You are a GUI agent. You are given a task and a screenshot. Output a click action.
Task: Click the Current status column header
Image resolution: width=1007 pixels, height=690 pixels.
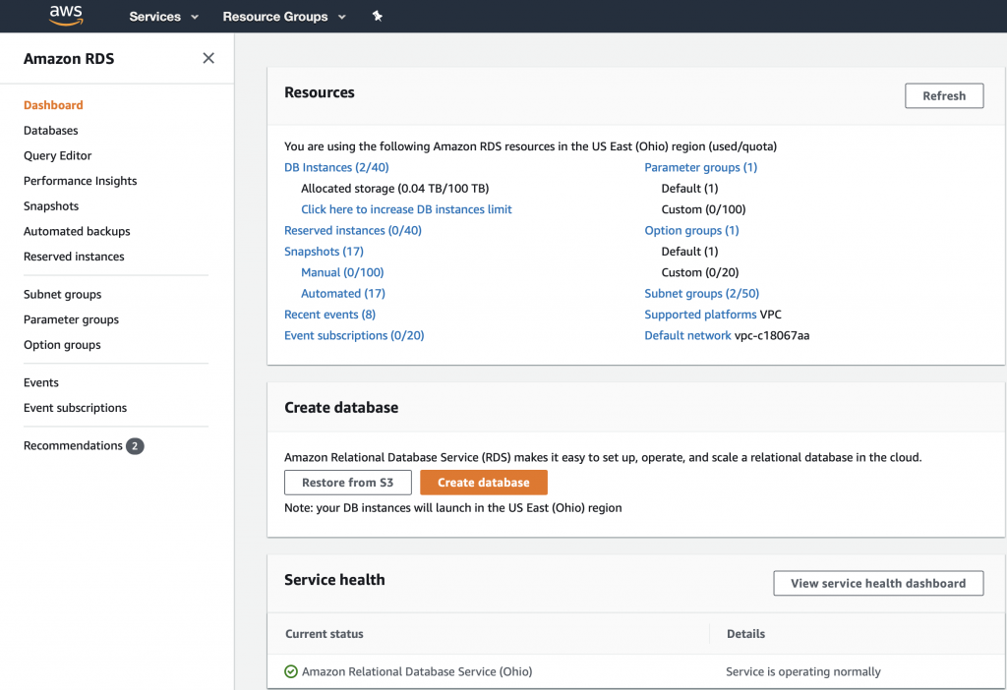click(325, 634)
